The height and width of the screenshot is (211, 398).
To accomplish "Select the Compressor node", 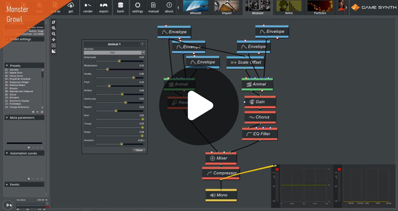I will pyautogui.click(x=221, y=173).
